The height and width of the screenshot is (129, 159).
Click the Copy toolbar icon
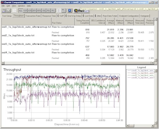point(14,11)
